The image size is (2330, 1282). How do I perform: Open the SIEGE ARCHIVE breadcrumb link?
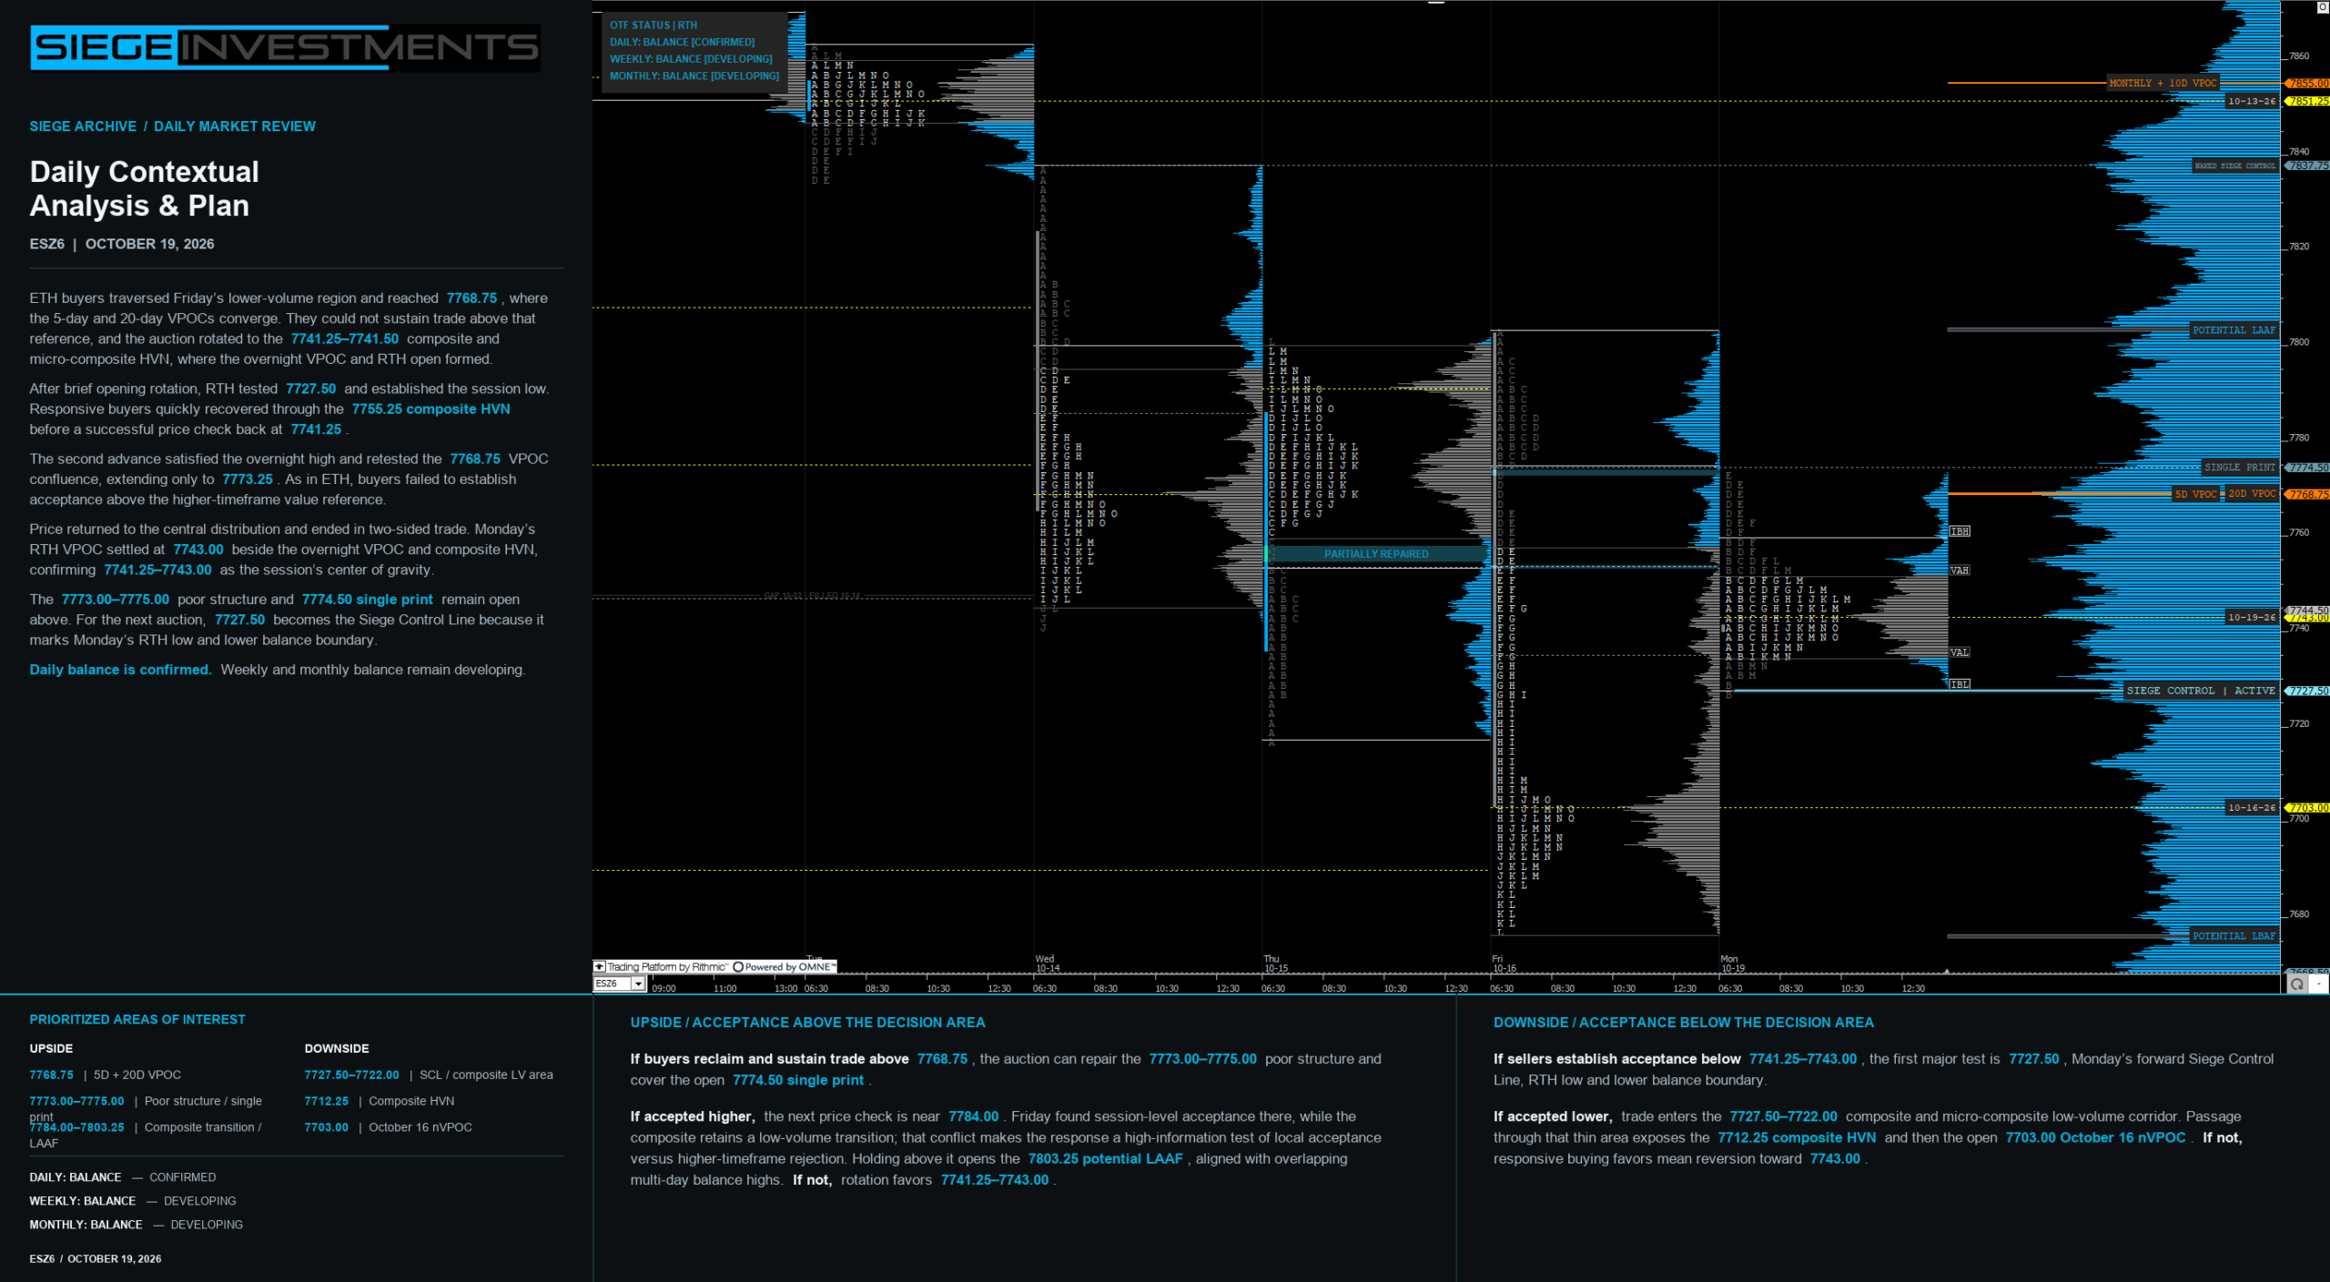(83, 126)
